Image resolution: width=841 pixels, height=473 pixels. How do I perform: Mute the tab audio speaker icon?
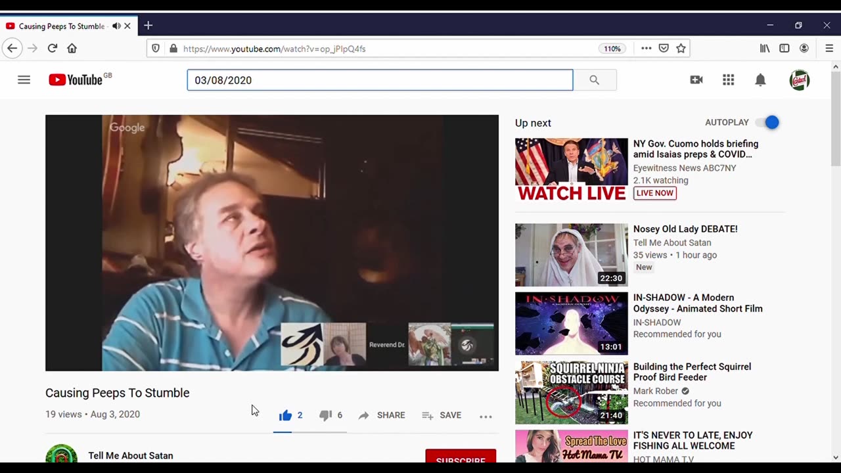click(x=116, y=26)
